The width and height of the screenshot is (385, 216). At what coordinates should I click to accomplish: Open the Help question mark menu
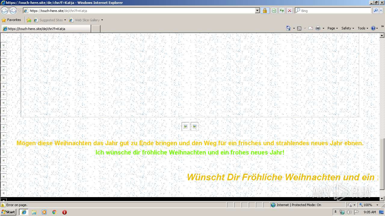click(374, 28)
